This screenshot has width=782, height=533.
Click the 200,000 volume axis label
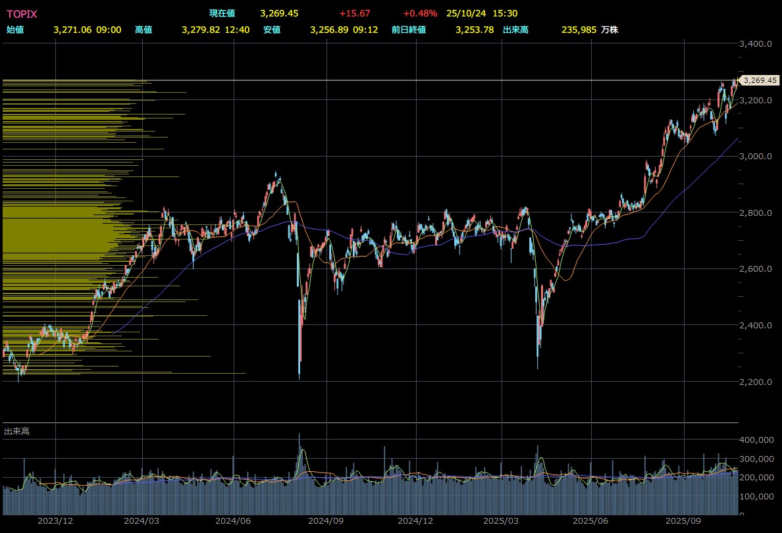(757, 478)
